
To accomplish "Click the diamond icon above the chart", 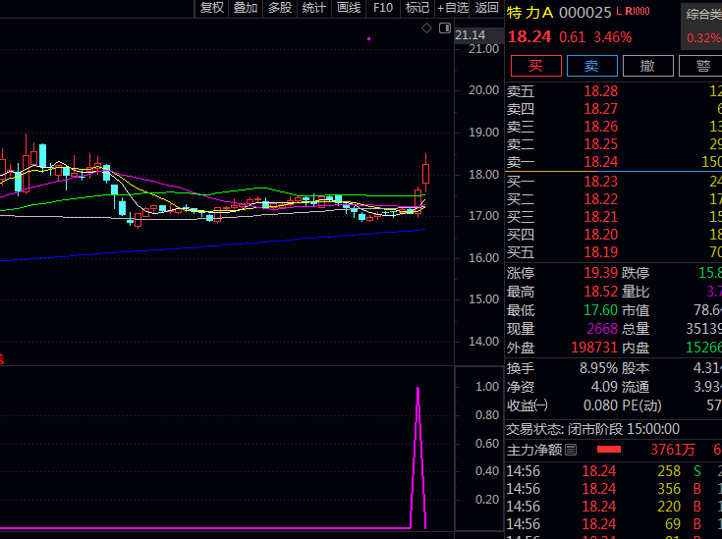I will point(427,28).
